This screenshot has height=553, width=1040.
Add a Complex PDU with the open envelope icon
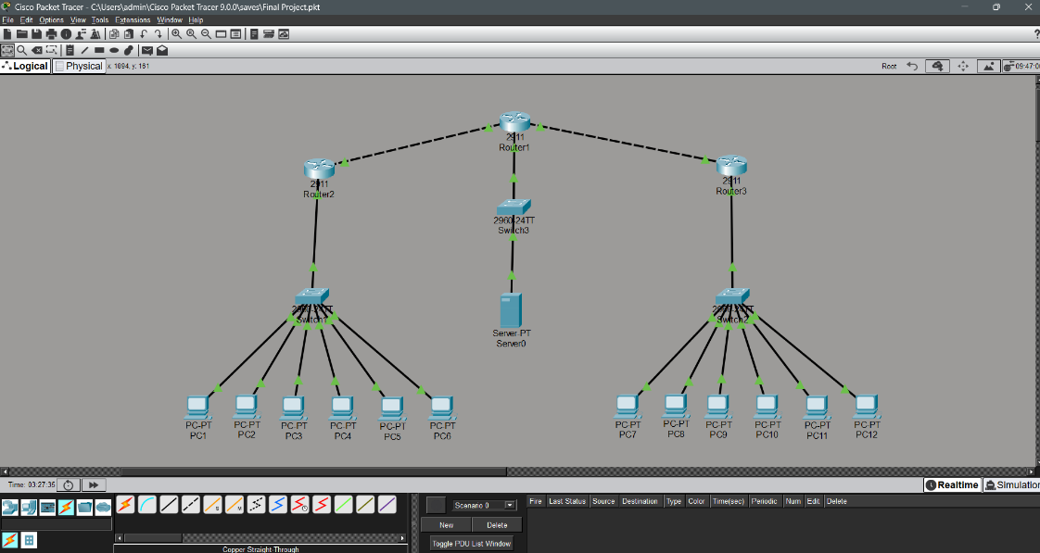coord(162,50)
